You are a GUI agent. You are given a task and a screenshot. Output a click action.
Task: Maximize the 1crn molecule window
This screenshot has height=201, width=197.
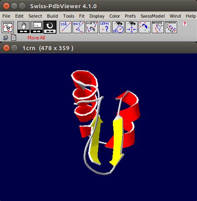14,48
